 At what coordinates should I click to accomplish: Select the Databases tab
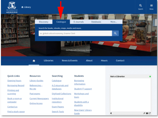pyautogui.click(x=96, y=22)
